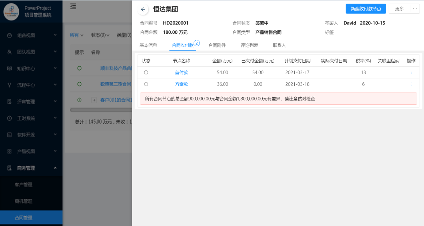Click the ellipsis button next to 更多
The image size is (424, 226).
click(415, 9)
